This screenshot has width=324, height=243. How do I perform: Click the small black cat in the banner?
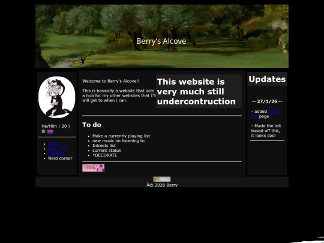83,61
